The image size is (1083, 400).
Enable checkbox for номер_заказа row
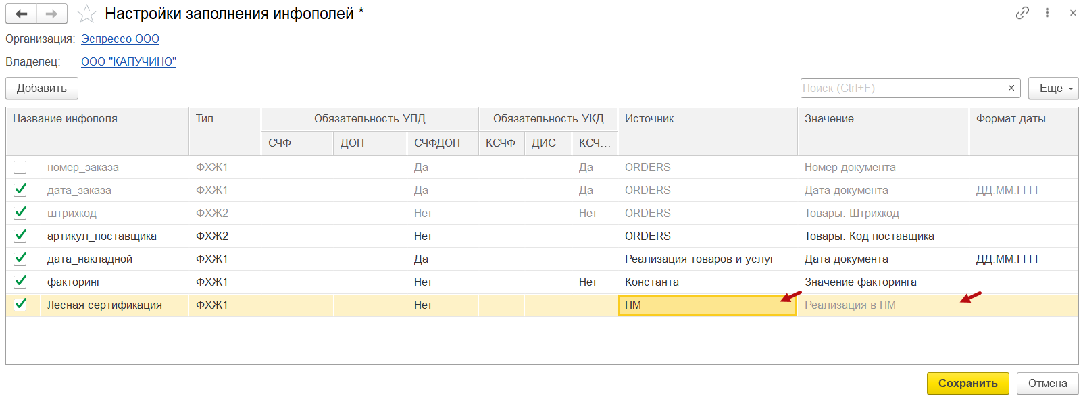pyautogui.click(x=20, y=167)
